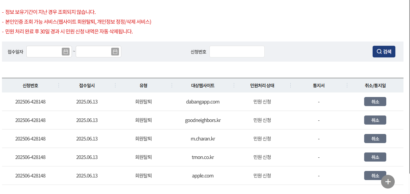The height and width of the screenshot is (194, 410).
Task: Click the application number 202506-428148 in first row
Action: coord(30,101)
